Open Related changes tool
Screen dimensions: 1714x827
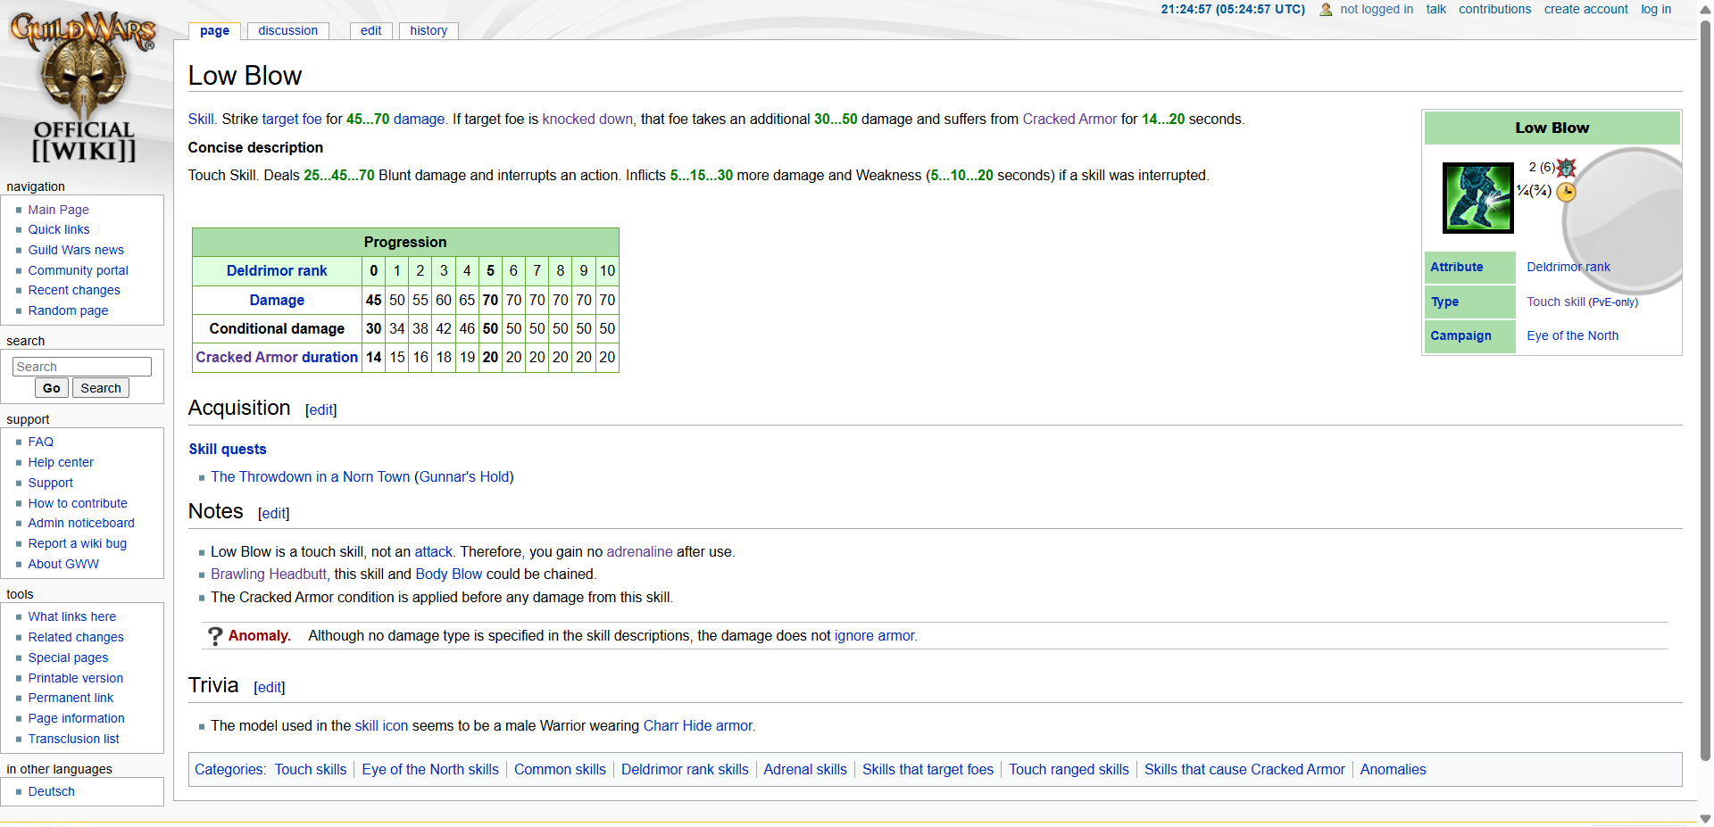pos(76,637)
